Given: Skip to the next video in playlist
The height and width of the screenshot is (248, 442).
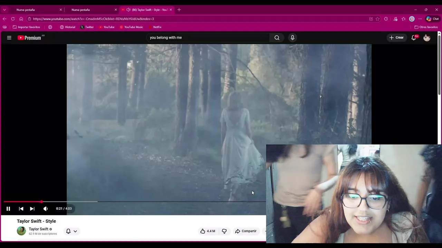Looking at the screenshot, I should point(32,208).
